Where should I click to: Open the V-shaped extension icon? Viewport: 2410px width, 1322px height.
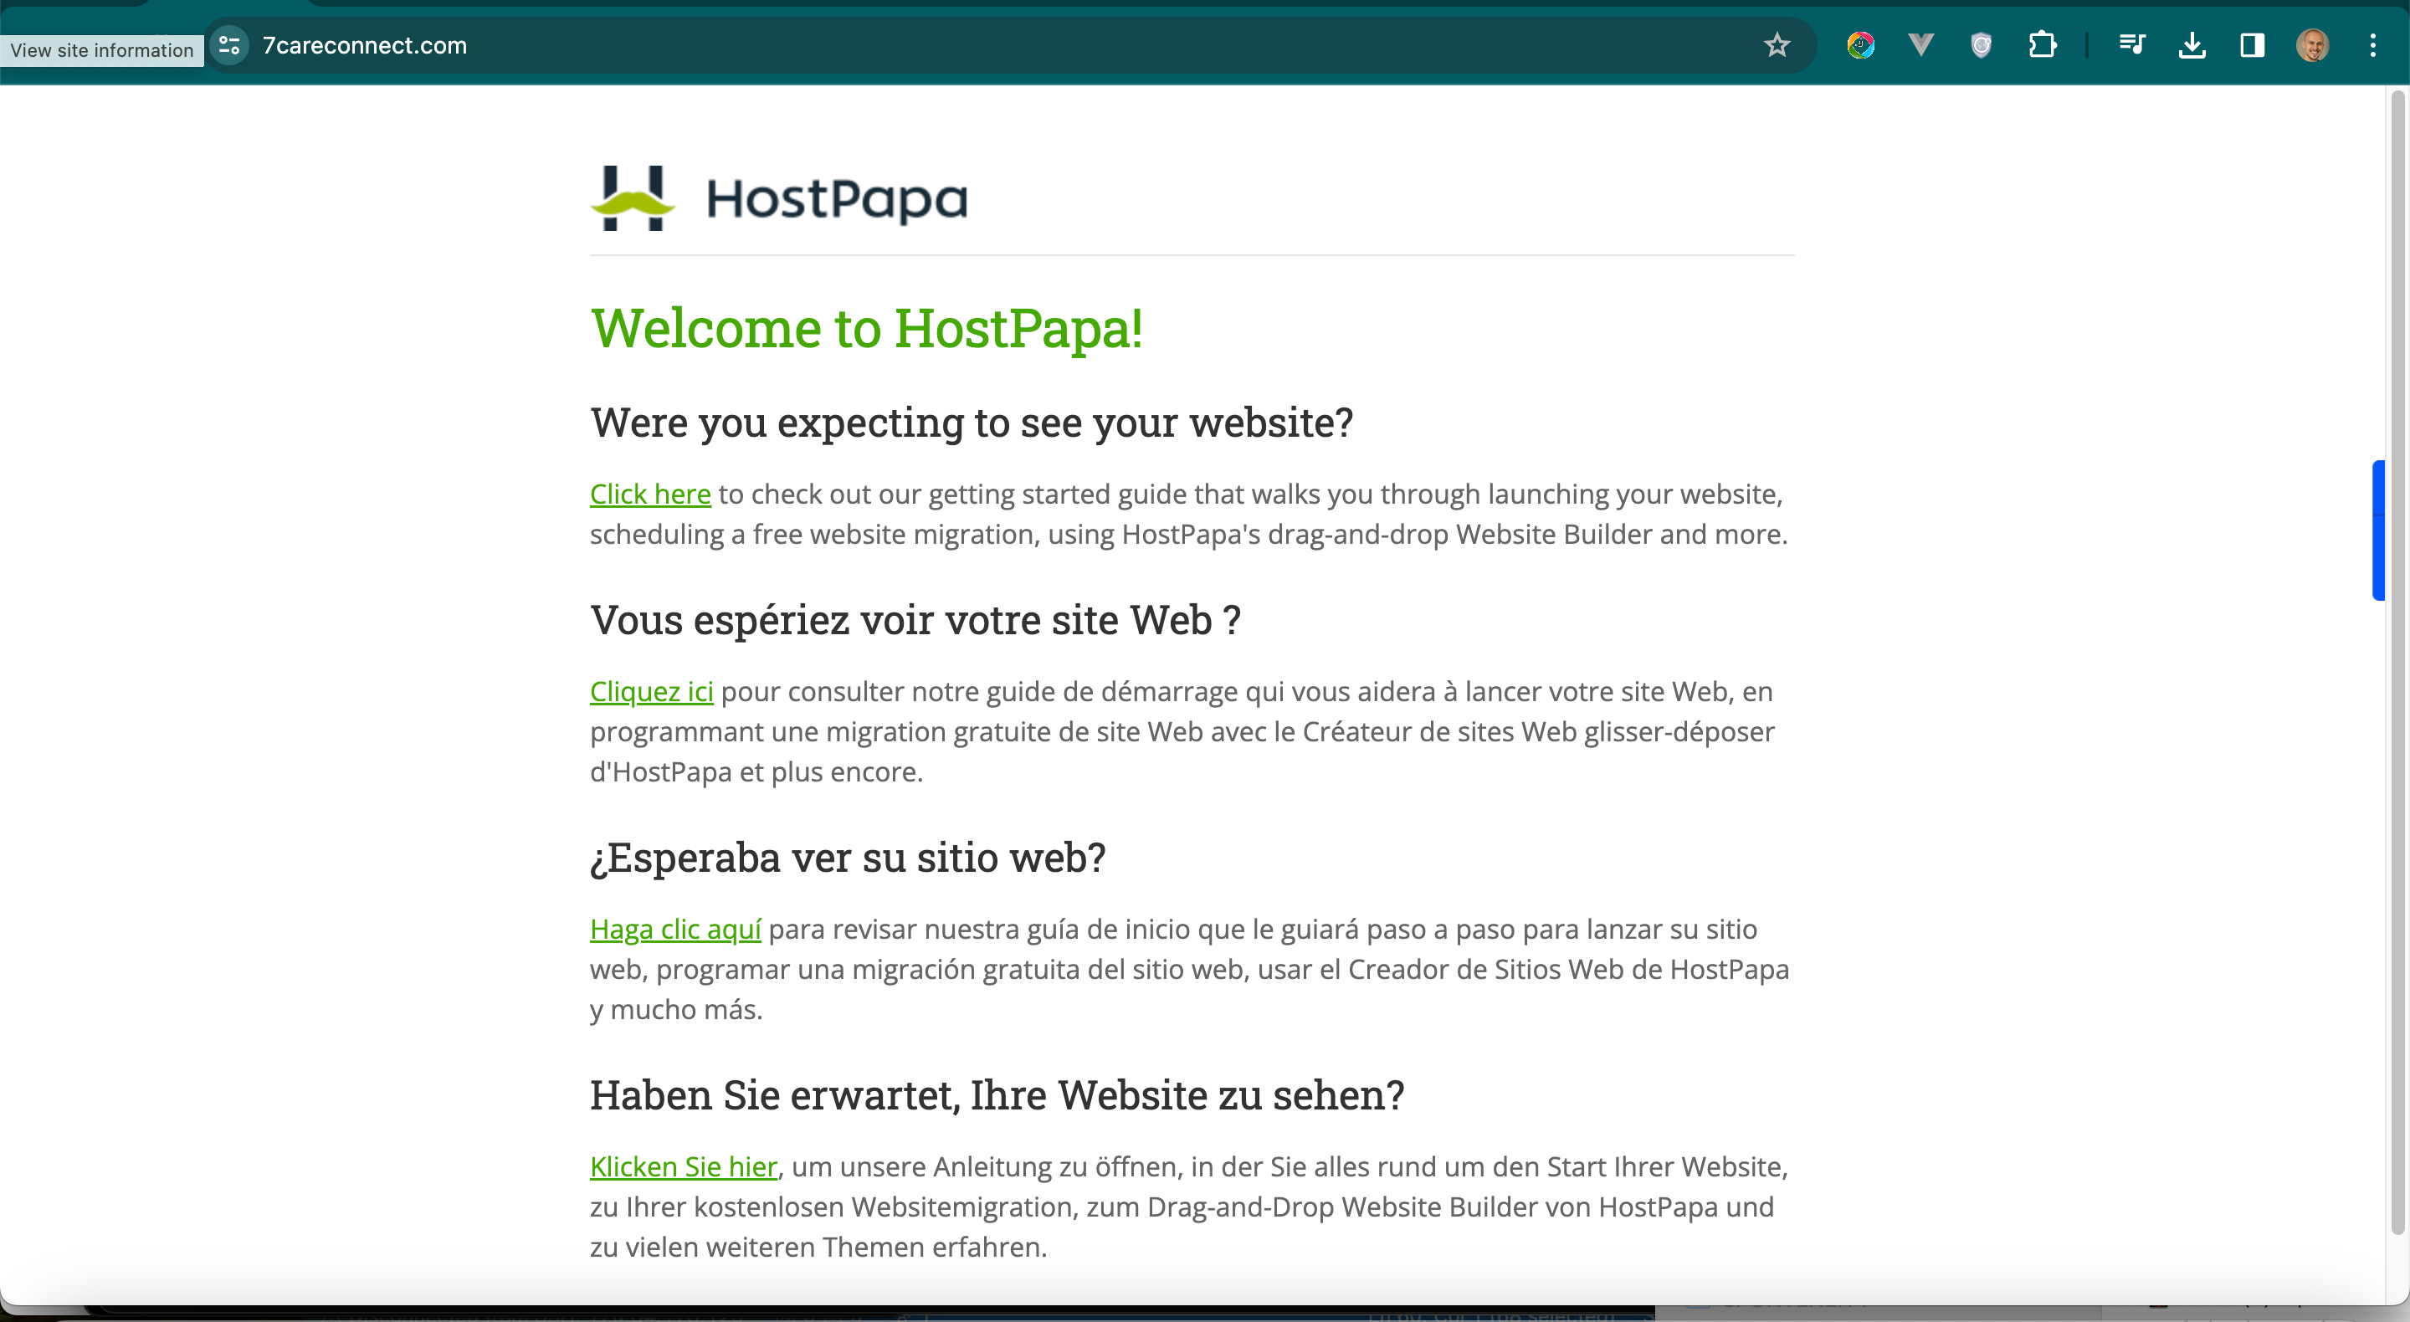pos(1920,45)
